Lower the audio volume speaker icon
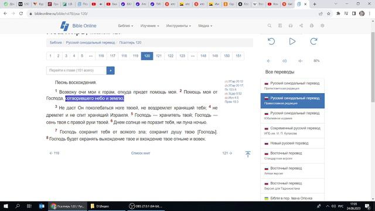Image resolution: width=375 pixels, height=211 pixels. coord(268,61)
